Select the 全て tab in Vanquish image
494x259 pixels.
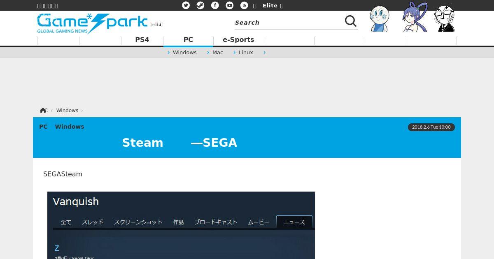point(66,222)
